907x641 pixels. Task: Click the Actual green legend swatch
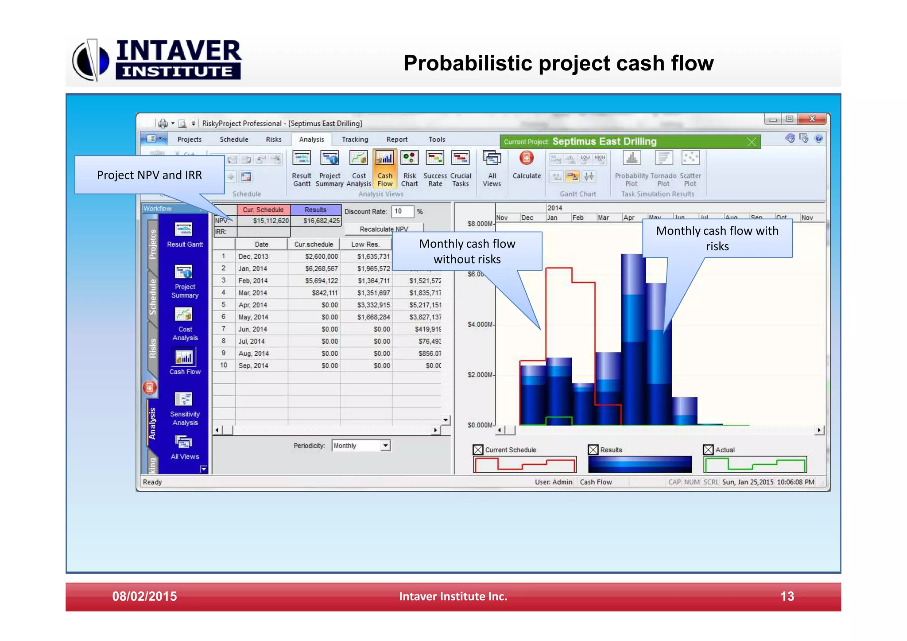pyautogui.click(x=755, y=465)
